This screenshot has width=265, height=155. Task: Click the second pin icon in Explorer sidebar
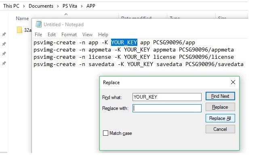point(4,44)
